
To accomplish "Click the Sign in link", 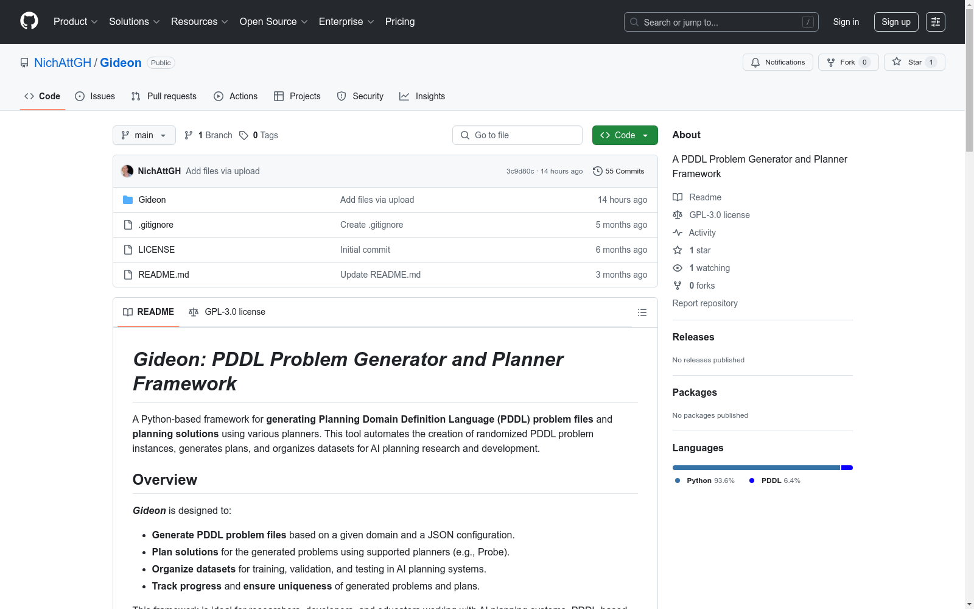I will coord(846,22).
